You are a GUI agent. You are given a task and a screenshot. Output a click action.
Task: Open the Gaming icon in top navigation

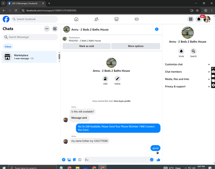[137, 19]
